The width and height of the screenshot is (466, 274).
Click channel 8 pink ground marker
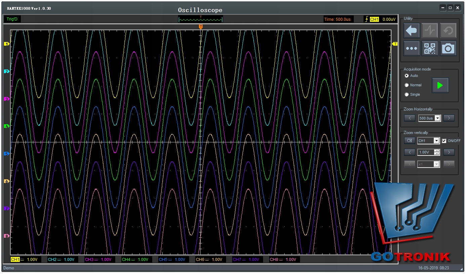click(x=6, y=236)
